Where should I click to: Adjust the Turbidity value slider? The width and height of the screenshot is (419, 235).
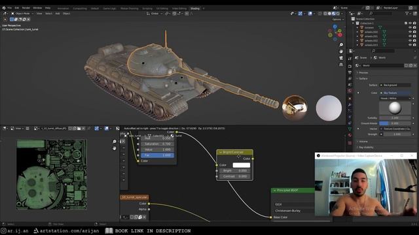[395, 117]
